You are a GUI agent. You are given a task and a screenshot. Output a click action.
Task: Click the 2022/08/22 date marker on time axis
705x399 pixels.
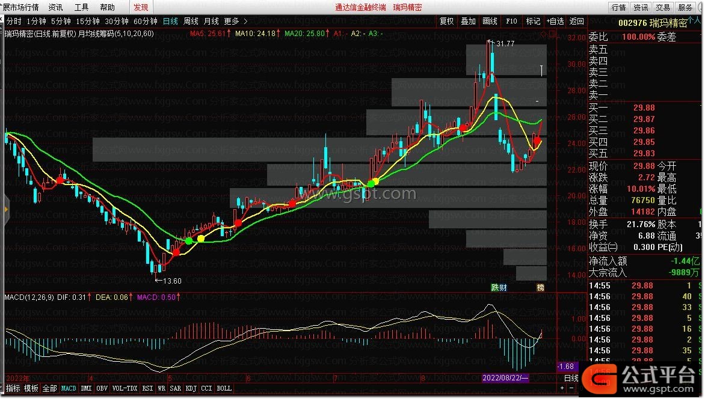(505, 378)
